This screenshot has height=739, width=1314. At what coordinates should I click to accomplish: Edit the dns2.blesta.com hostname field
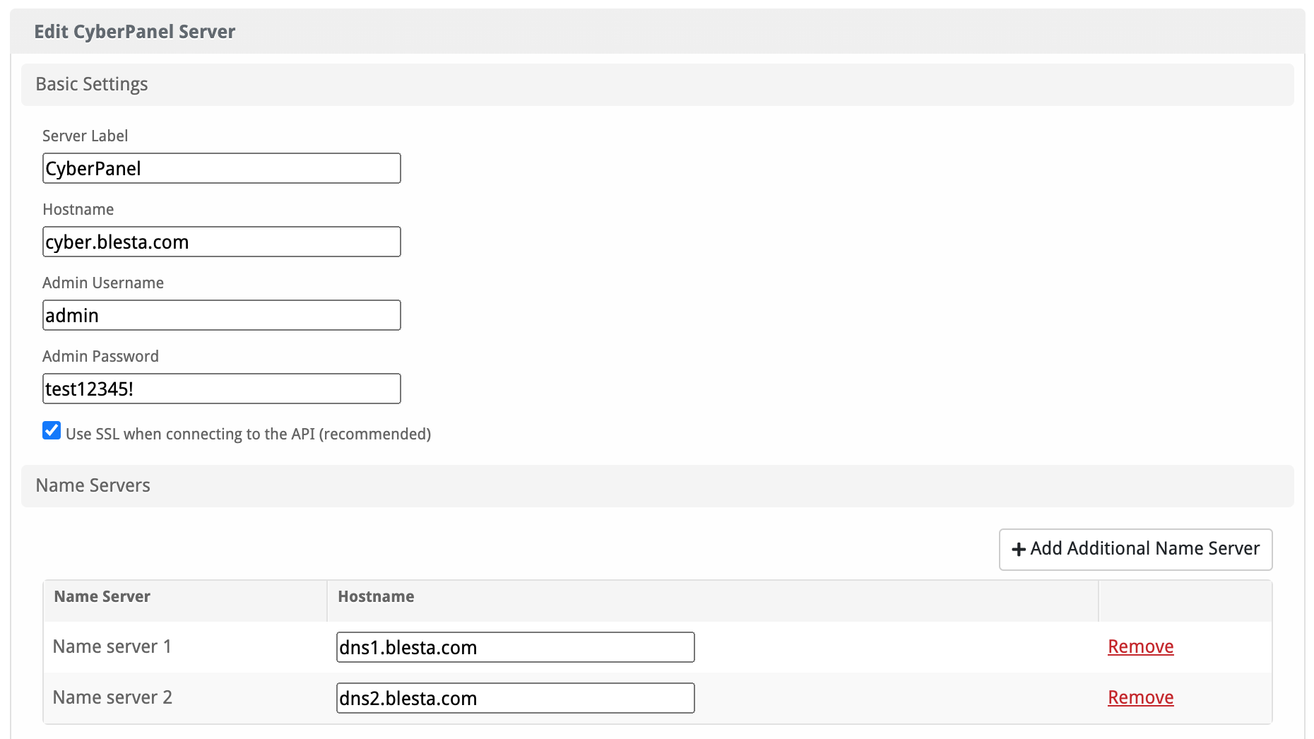tap(515, 698)
